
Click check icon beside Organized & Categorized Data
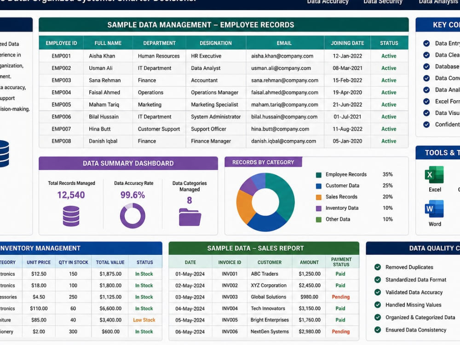tap(378, 317)
